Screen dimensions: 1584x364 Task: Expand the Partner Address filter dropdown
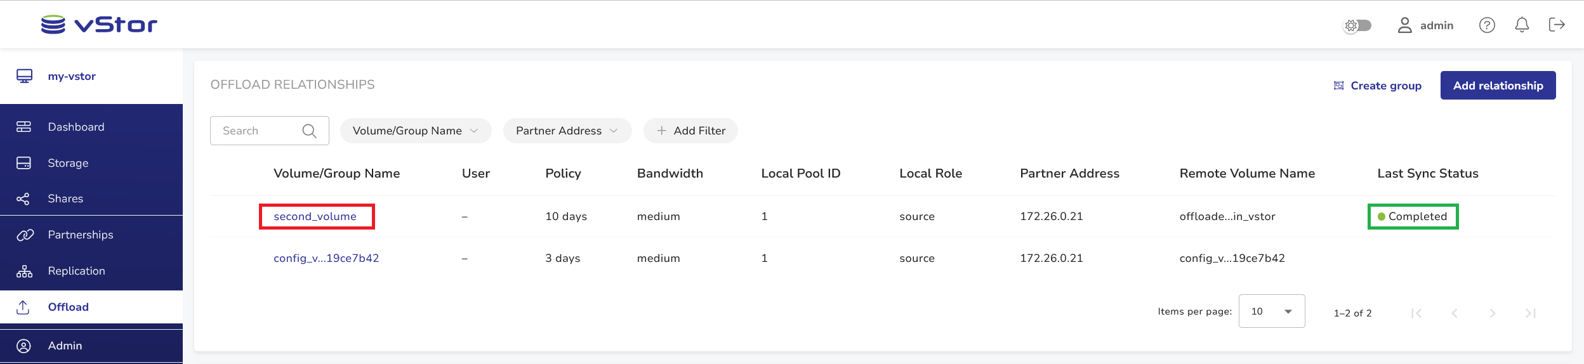tap(567, 131)
